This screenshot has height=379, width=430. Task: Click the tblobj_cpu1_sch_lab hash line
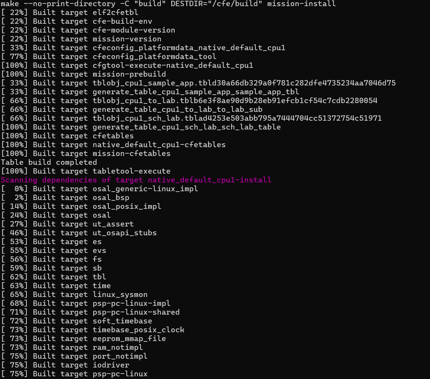[191, 118]
